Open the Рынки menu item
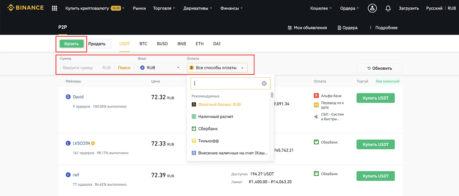Viewport: 459px width, 196px height. coord(139,8)
